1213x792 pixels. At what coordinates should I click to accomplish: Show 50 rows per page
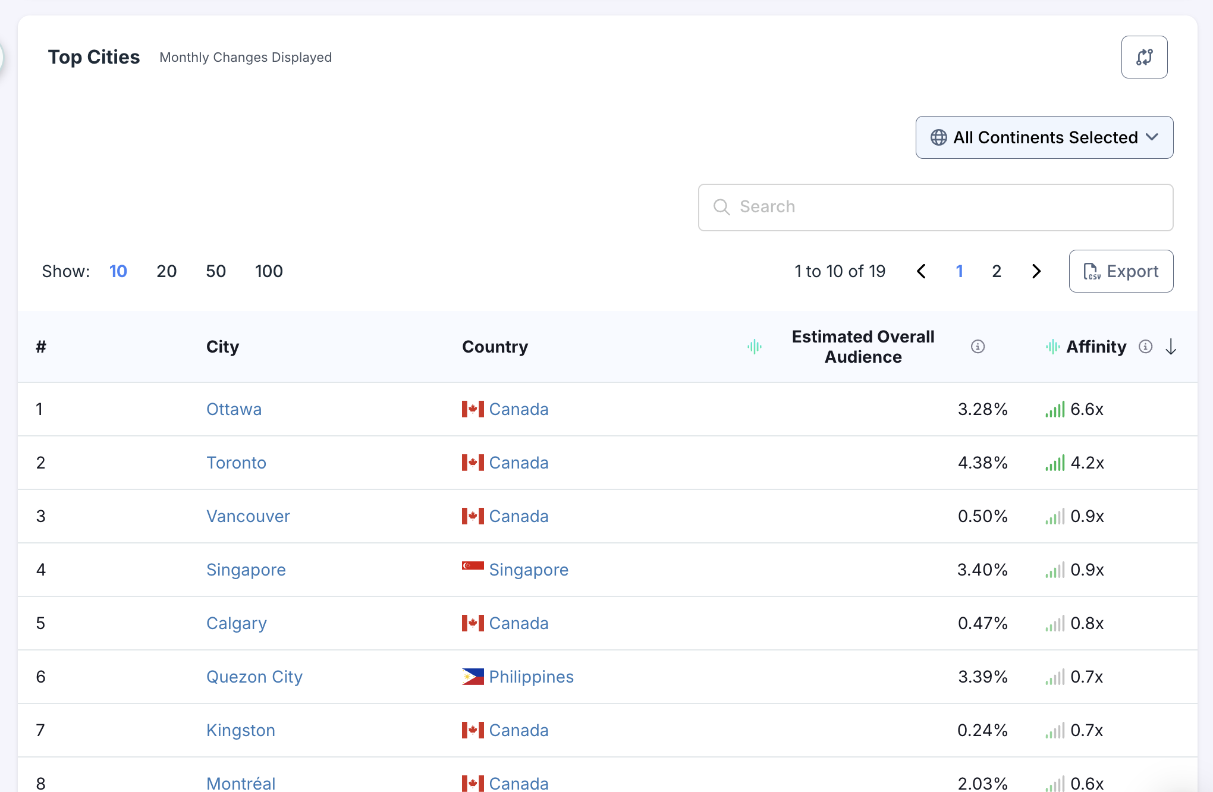216,271
